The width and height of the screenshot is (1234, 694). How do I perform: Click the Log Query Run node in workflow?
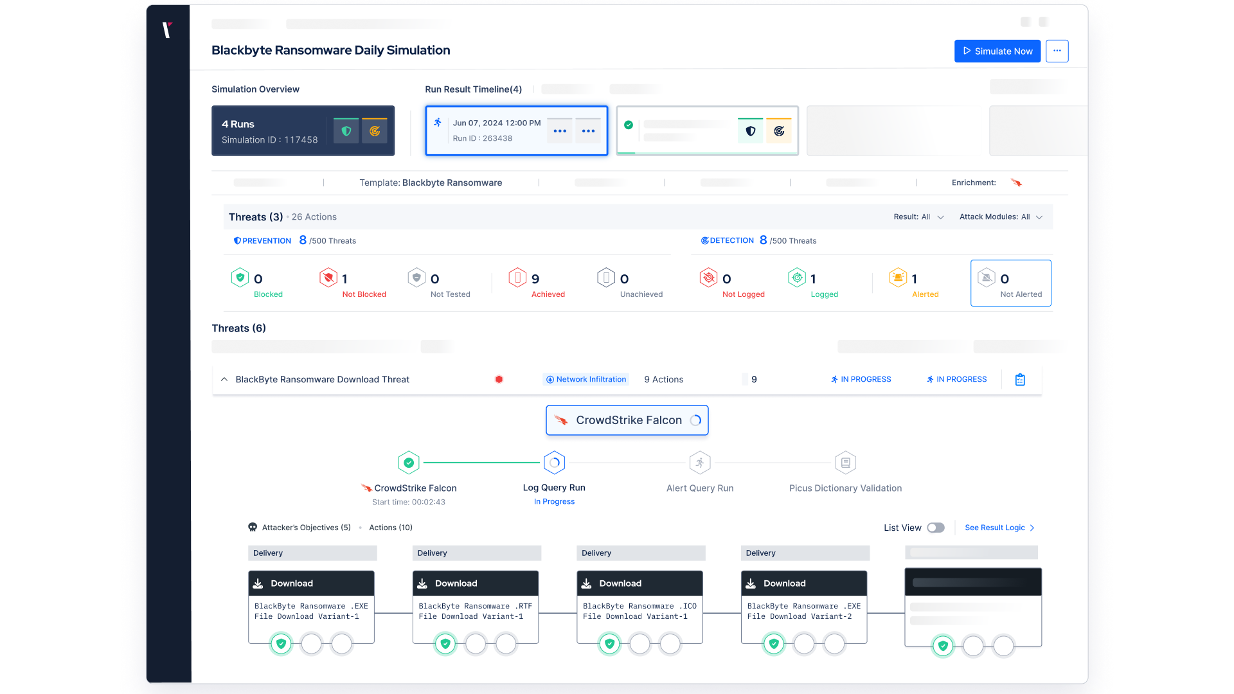[x=553, y=462]
